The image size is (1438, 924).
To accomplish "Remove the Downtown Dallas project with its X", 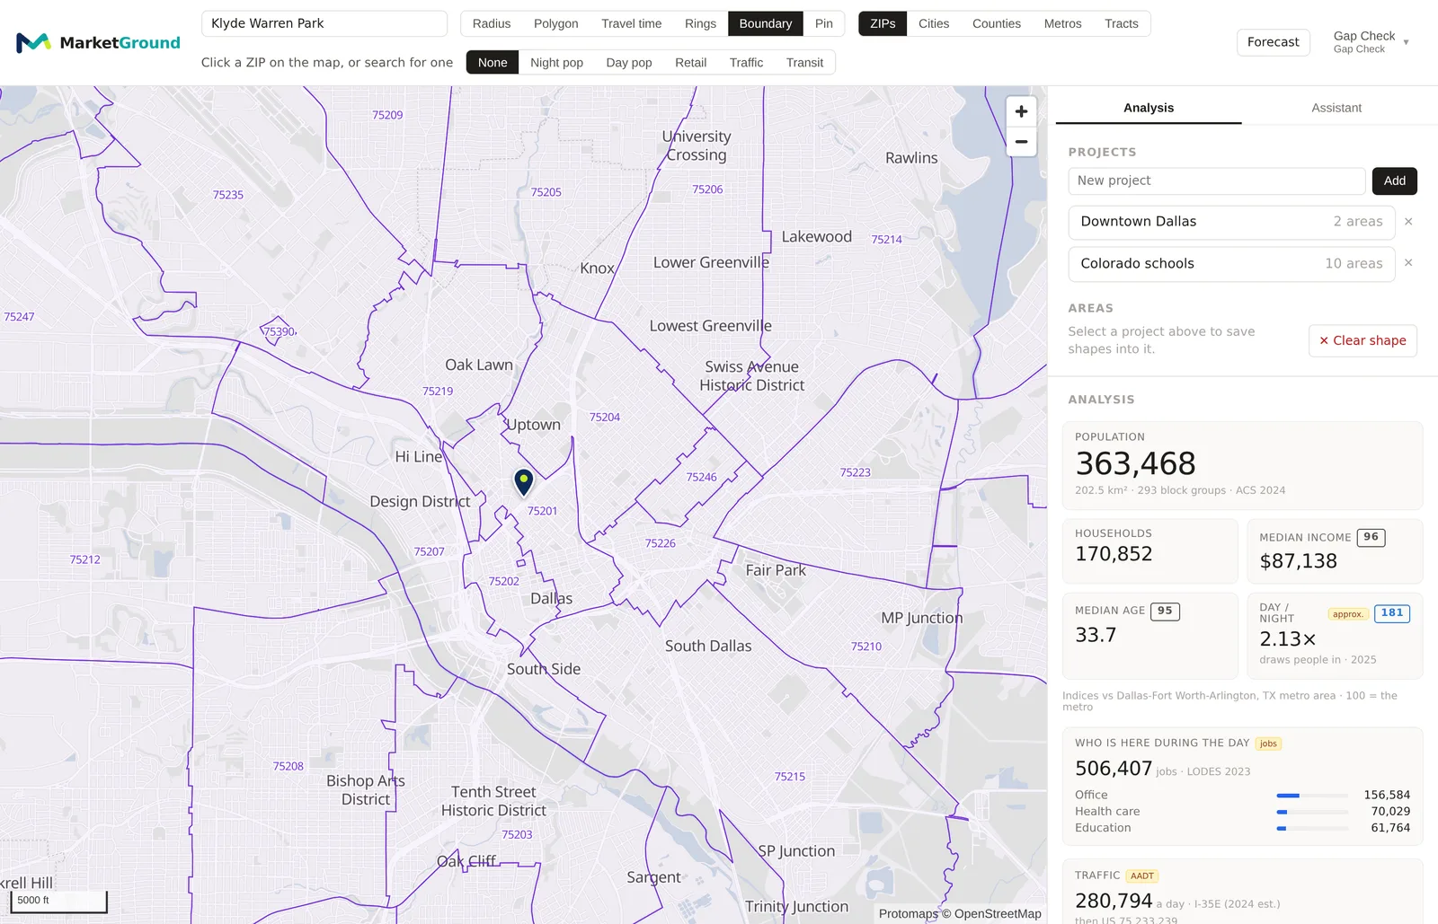I will [1408, 222].
